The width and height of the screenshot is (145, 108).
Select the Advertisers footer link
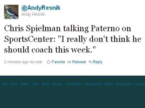click(x=74, y=84)
